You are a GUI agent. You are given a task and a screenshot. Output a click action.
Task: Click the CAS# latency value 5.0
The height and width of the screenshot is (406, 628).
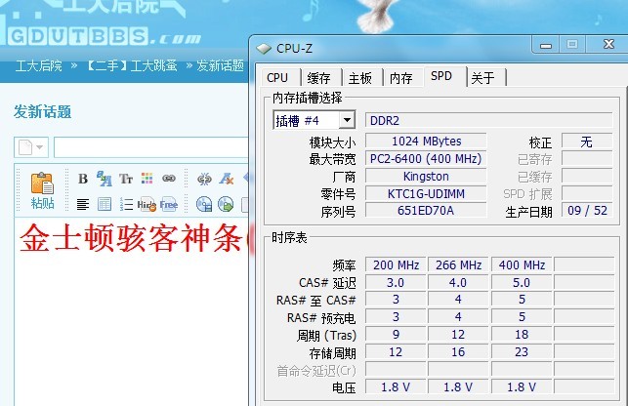tap(522, 283)
